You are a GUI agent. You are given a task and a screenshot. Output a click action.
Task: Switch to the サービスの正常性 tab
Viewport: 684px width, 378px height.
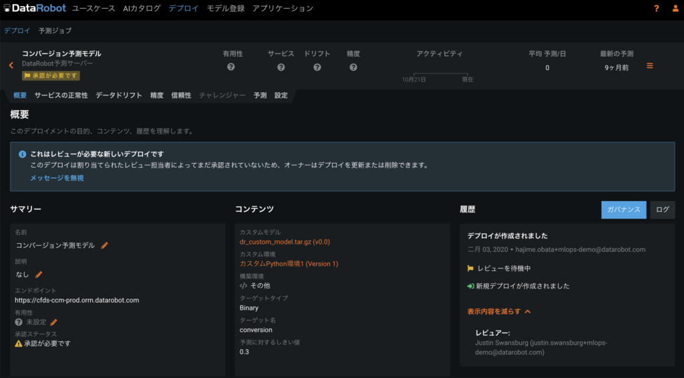click(x=61, y=95)
